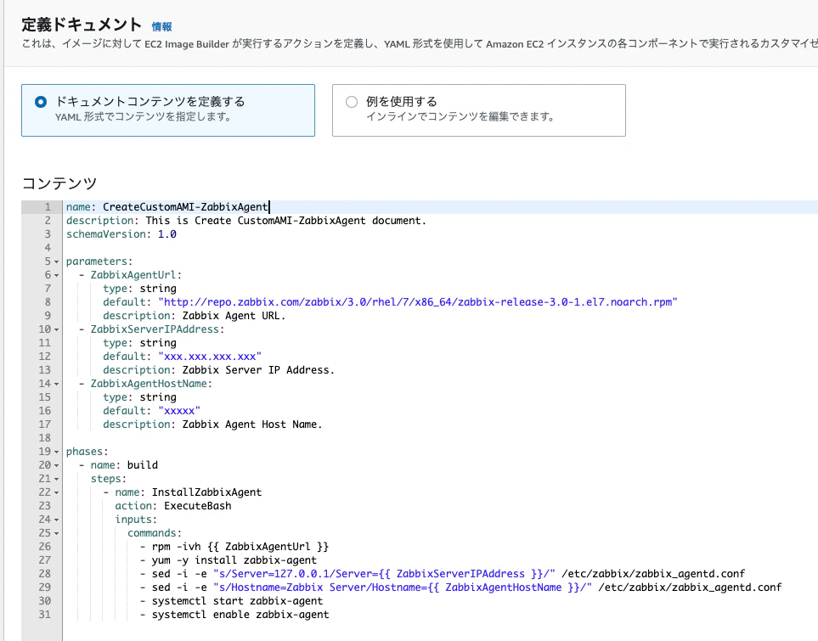Click the 'systemctl start zabbix-agent' command
818x641 pixels.
pos(237,600)
